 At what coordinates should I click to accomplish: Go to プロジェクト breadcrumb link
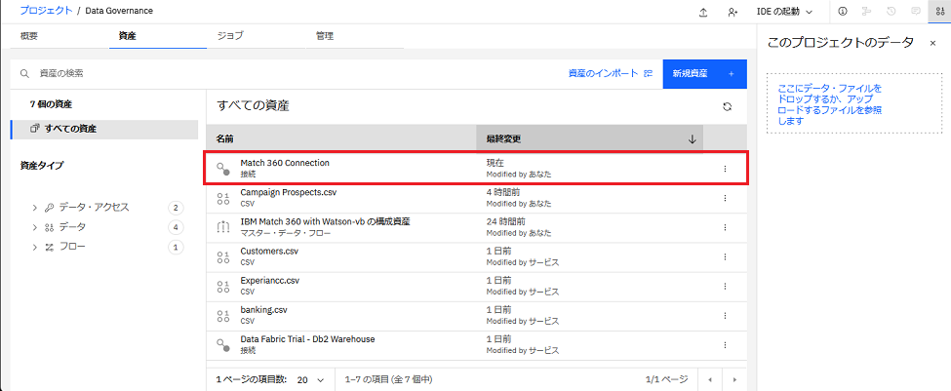tap(46, 11)
